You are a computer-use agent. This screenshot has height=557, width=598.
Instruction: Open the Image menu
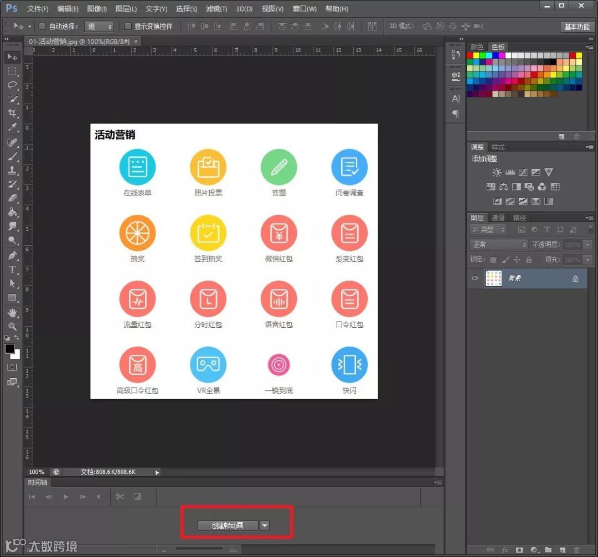pyautogui.click(x=97, y=9)
